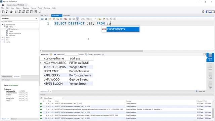Collapse the ecommerce schema node
The width and height of the screenshot is (215, 121).
pos(2,25)
